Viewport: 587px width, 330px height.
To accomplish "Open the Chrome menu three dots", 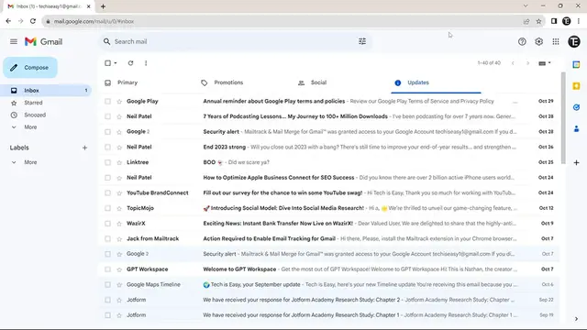I will 579,21.
